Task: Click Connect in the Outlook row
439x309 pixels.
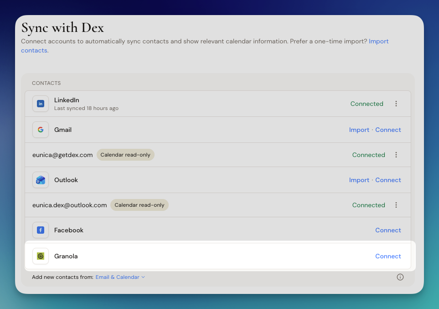Action: (388, 180)
